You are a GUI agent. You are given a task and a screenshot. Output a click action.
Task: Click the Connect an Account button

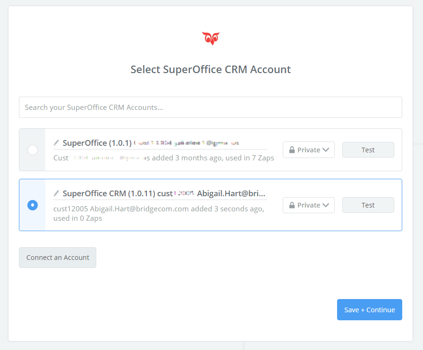pyautogui.click(x=58, y=258)
